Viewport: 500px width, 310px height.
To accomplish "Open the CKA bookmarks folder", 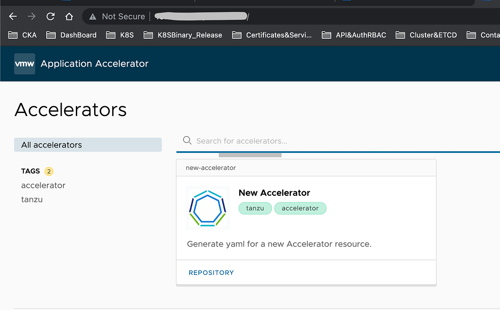I will tap(22, 35).
